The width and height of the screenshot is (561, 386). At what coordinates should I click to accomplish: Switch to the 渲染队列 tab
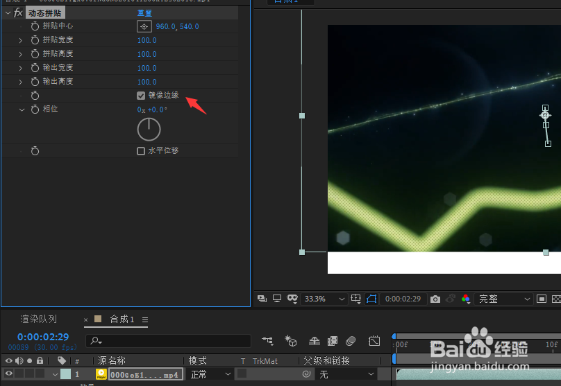coord(39,319)
